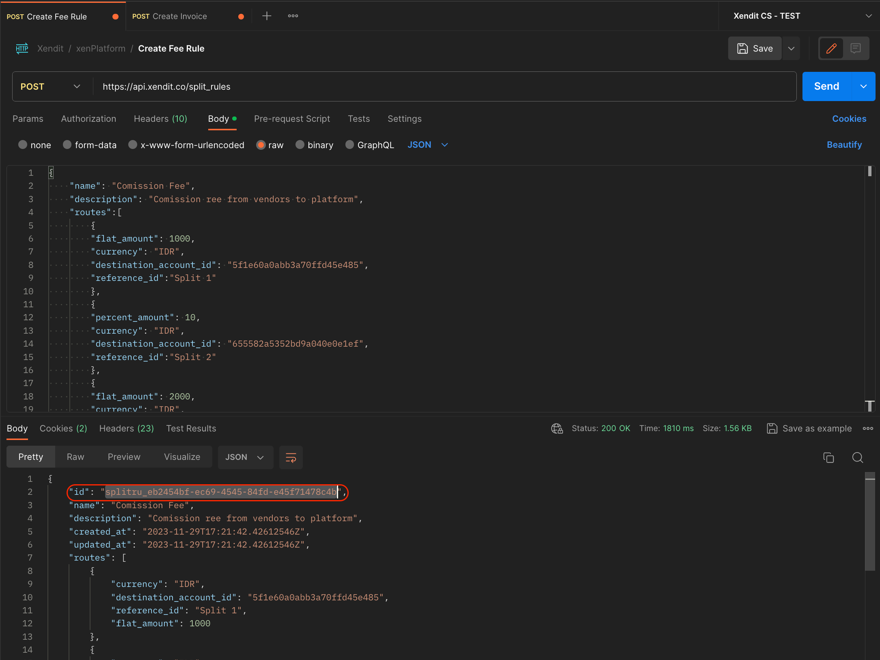Click the Save as example disk icon

(x=772, y=428)
